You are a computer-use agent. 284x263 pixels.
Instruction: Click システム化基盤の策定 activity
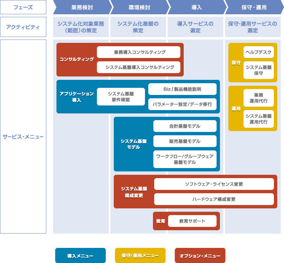pos(138,27)
